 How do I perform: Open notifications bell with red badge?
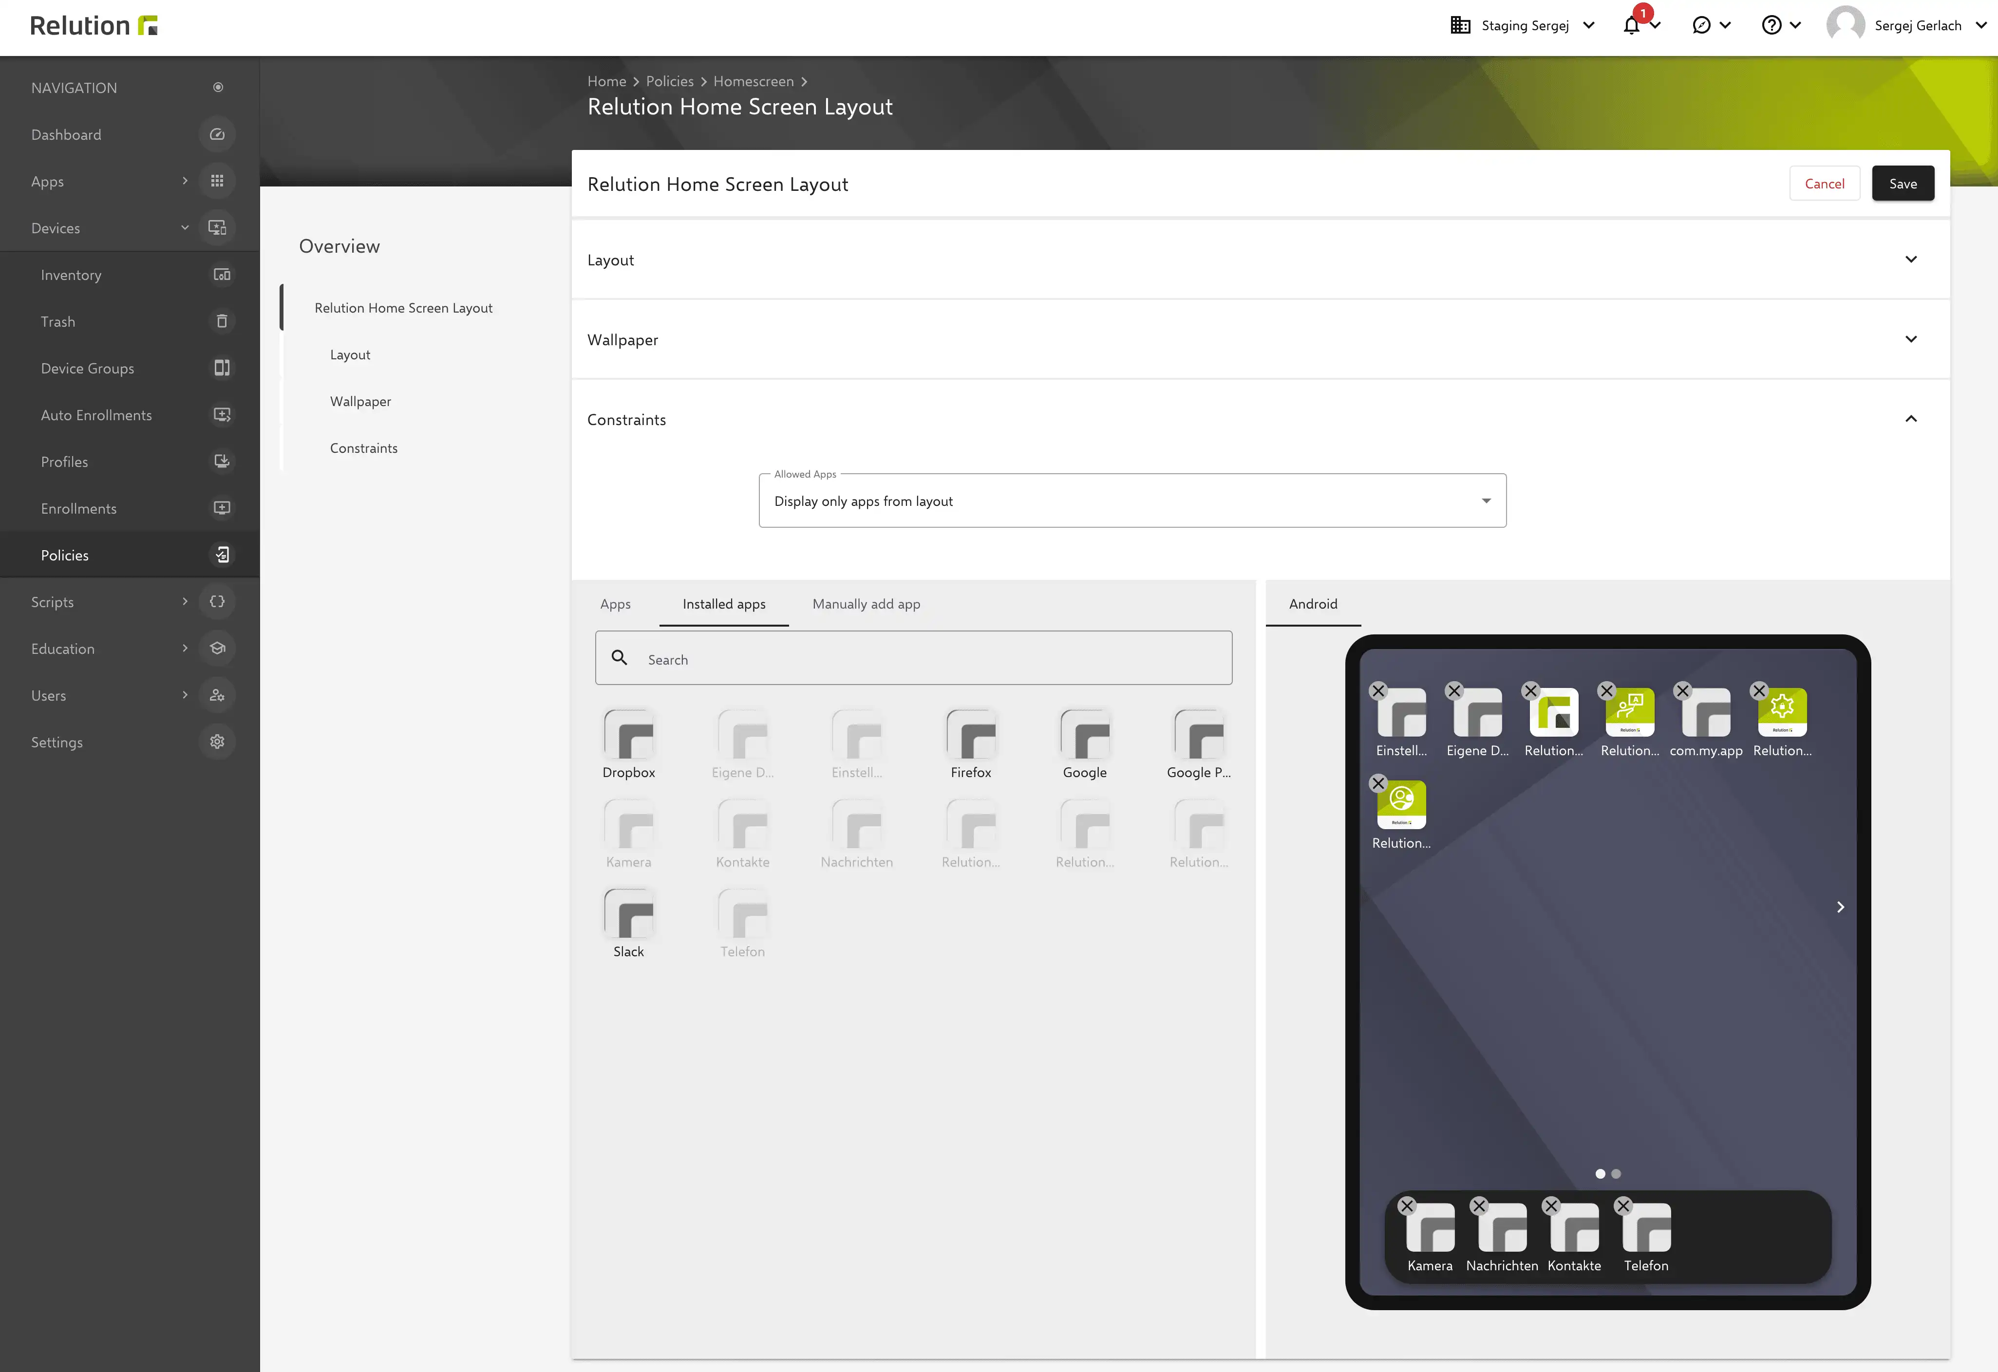(1632, 25)
